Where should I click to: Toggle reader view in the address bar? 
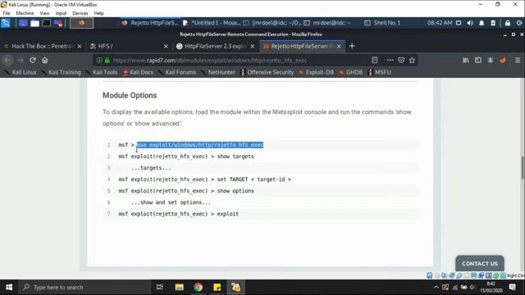tap(374, 60)
